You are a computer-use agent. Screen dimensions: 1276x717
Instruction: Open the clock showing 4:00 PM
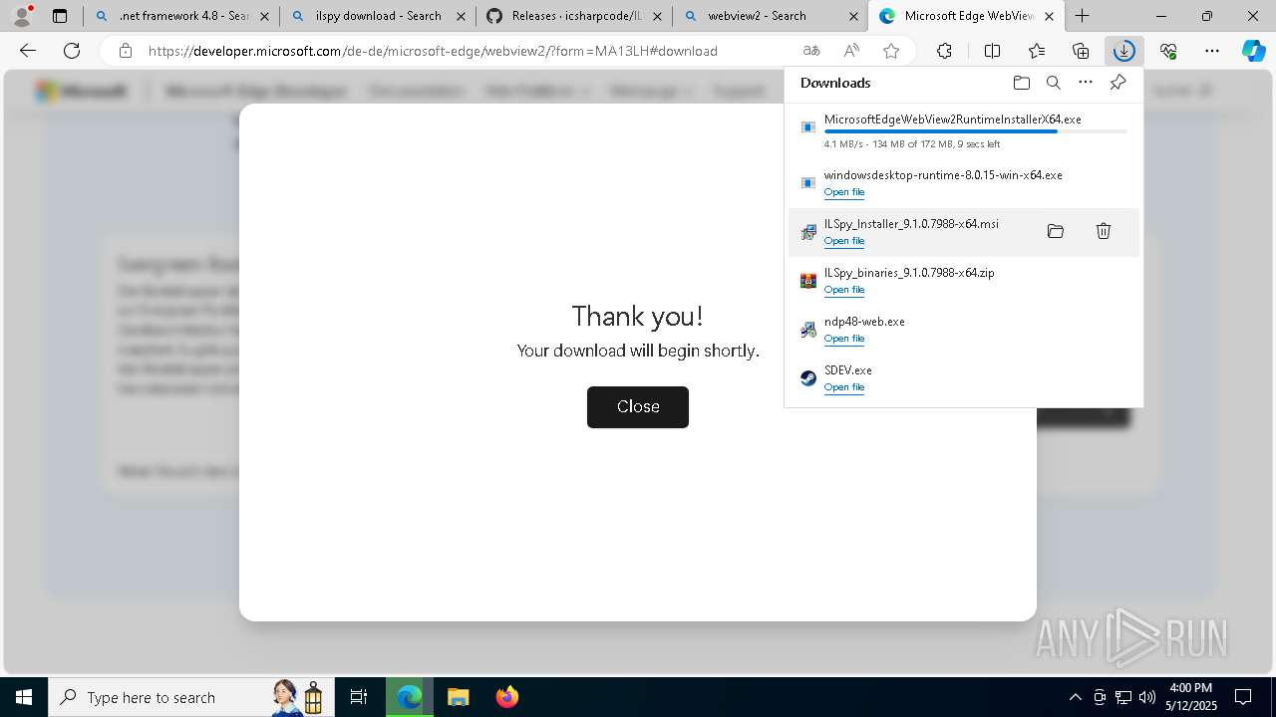[x=1191, y=697]
